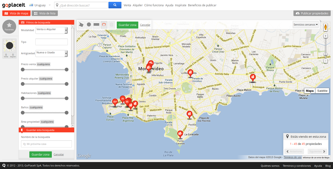This screenshot has width=333, height=169.
Task: Open Cómo funciona in top navigation
Action: (x=154, y=5)
